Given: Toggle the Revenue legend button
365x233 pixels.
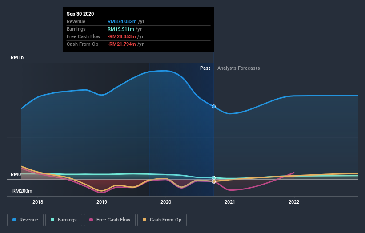Looking at the screenshot, I should 25,220.
